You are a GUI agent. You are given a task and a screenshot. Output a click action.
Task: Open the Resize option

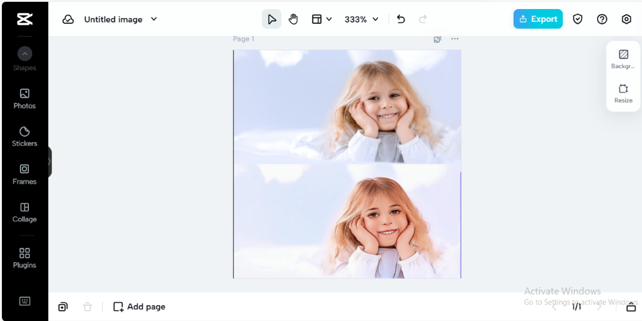click(x=623, y=93)
